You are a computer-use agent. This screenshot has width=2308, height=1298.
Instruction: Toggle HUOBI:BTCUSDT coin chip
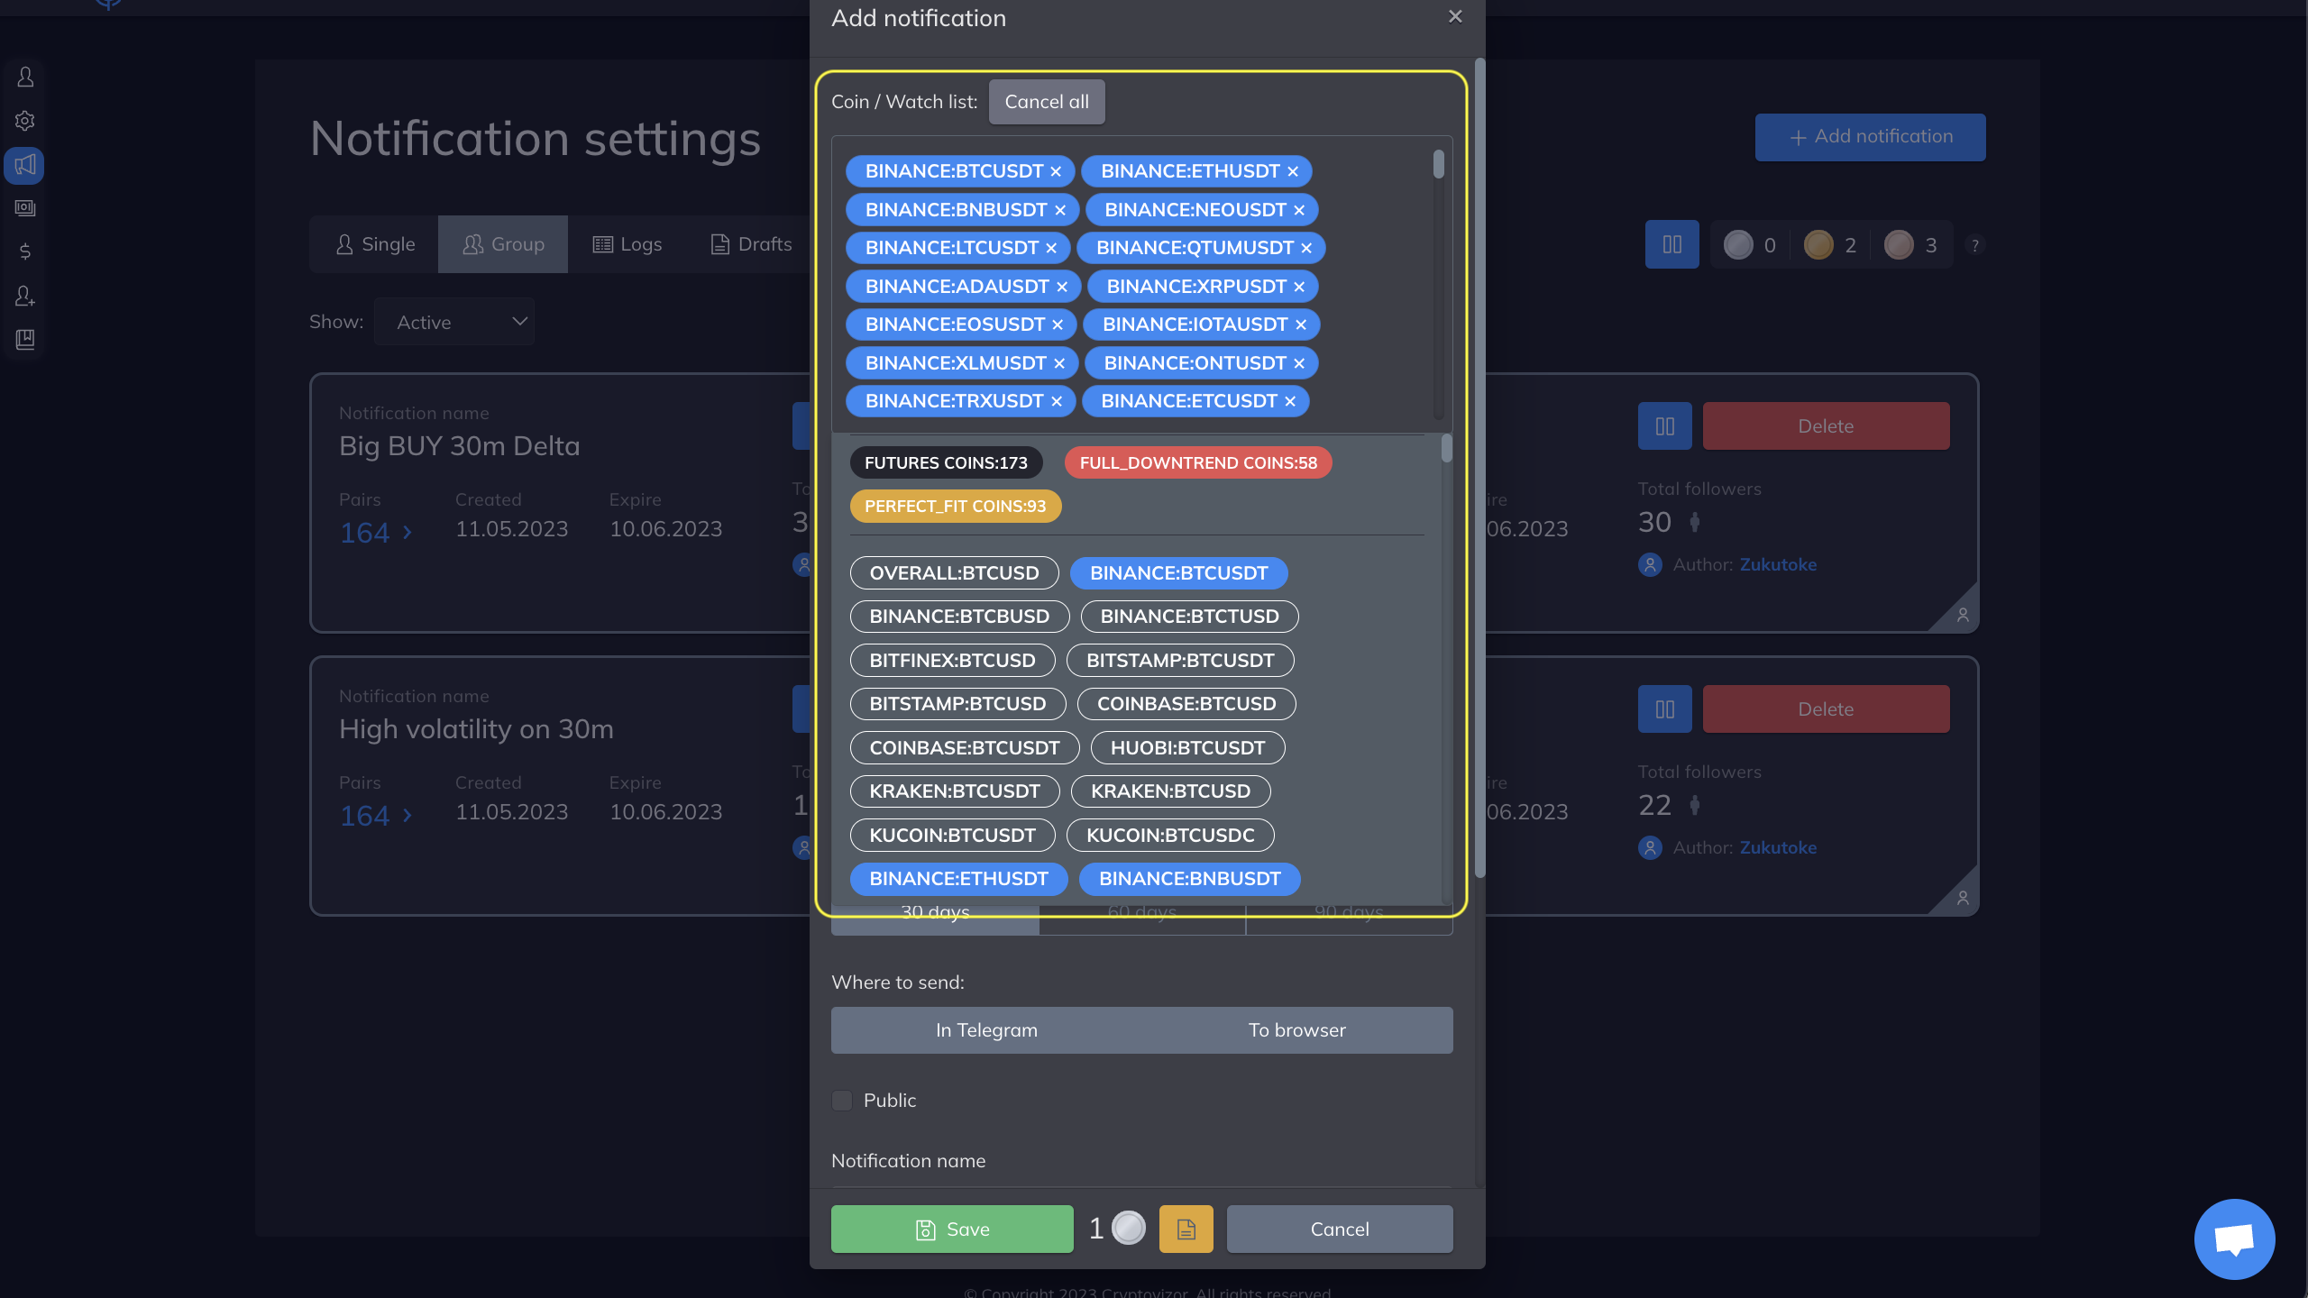(1187, 748)
